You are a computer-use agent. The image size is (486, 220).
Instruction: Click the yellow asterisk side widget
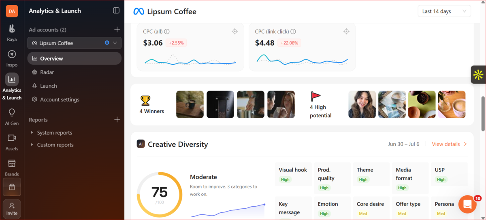(x=478, y=74)
